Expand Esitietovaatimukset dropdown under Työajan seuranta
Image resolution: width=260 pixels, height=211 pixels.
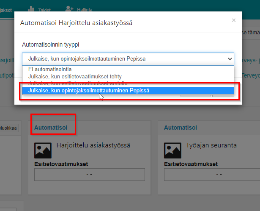(x=219, y=174)
